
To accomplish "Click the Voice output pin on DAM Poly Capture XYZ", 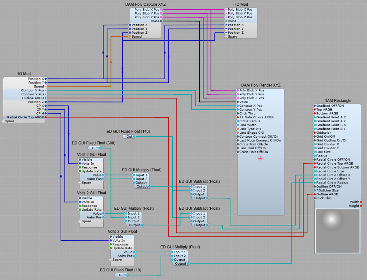I will click(x=161, y=21).
